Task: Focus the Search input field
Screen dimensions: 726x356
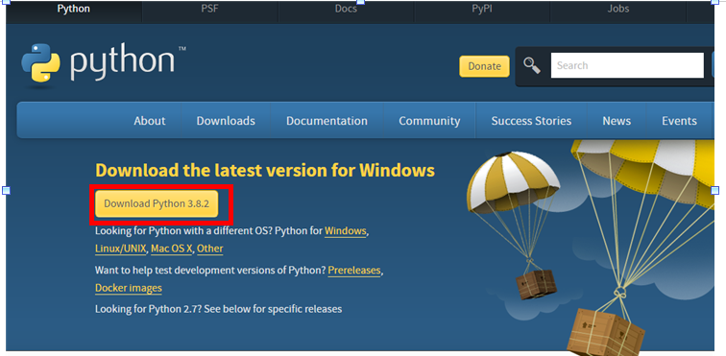Action: (627, 65)
